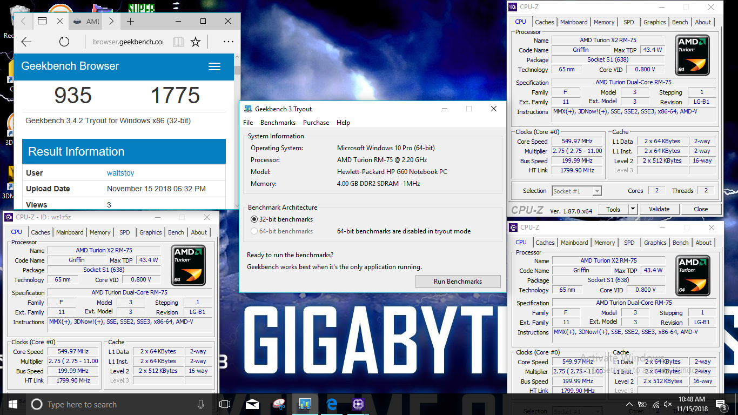Click Close button in upper-right CPU-Z
738x415 pixels.
click(x=701, y=209)
